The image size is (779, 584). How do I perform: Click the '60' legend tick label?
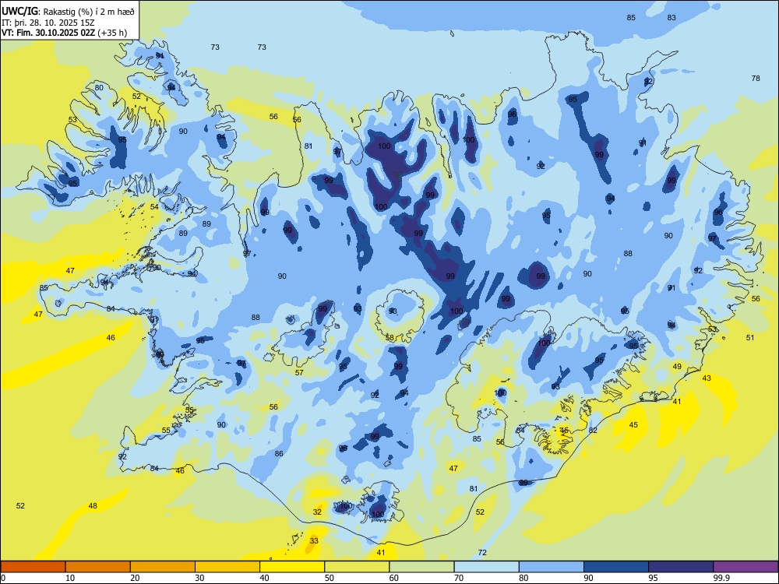point(394,578)
